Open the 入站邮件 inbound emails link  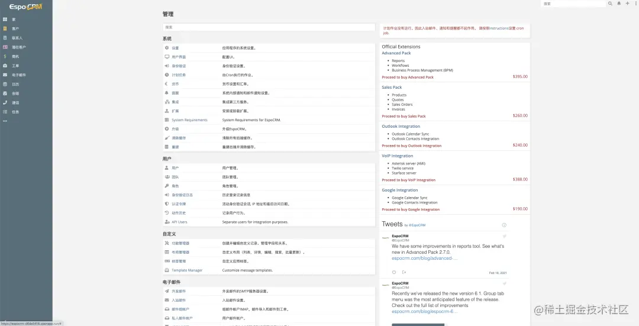[x=179, y=301]
